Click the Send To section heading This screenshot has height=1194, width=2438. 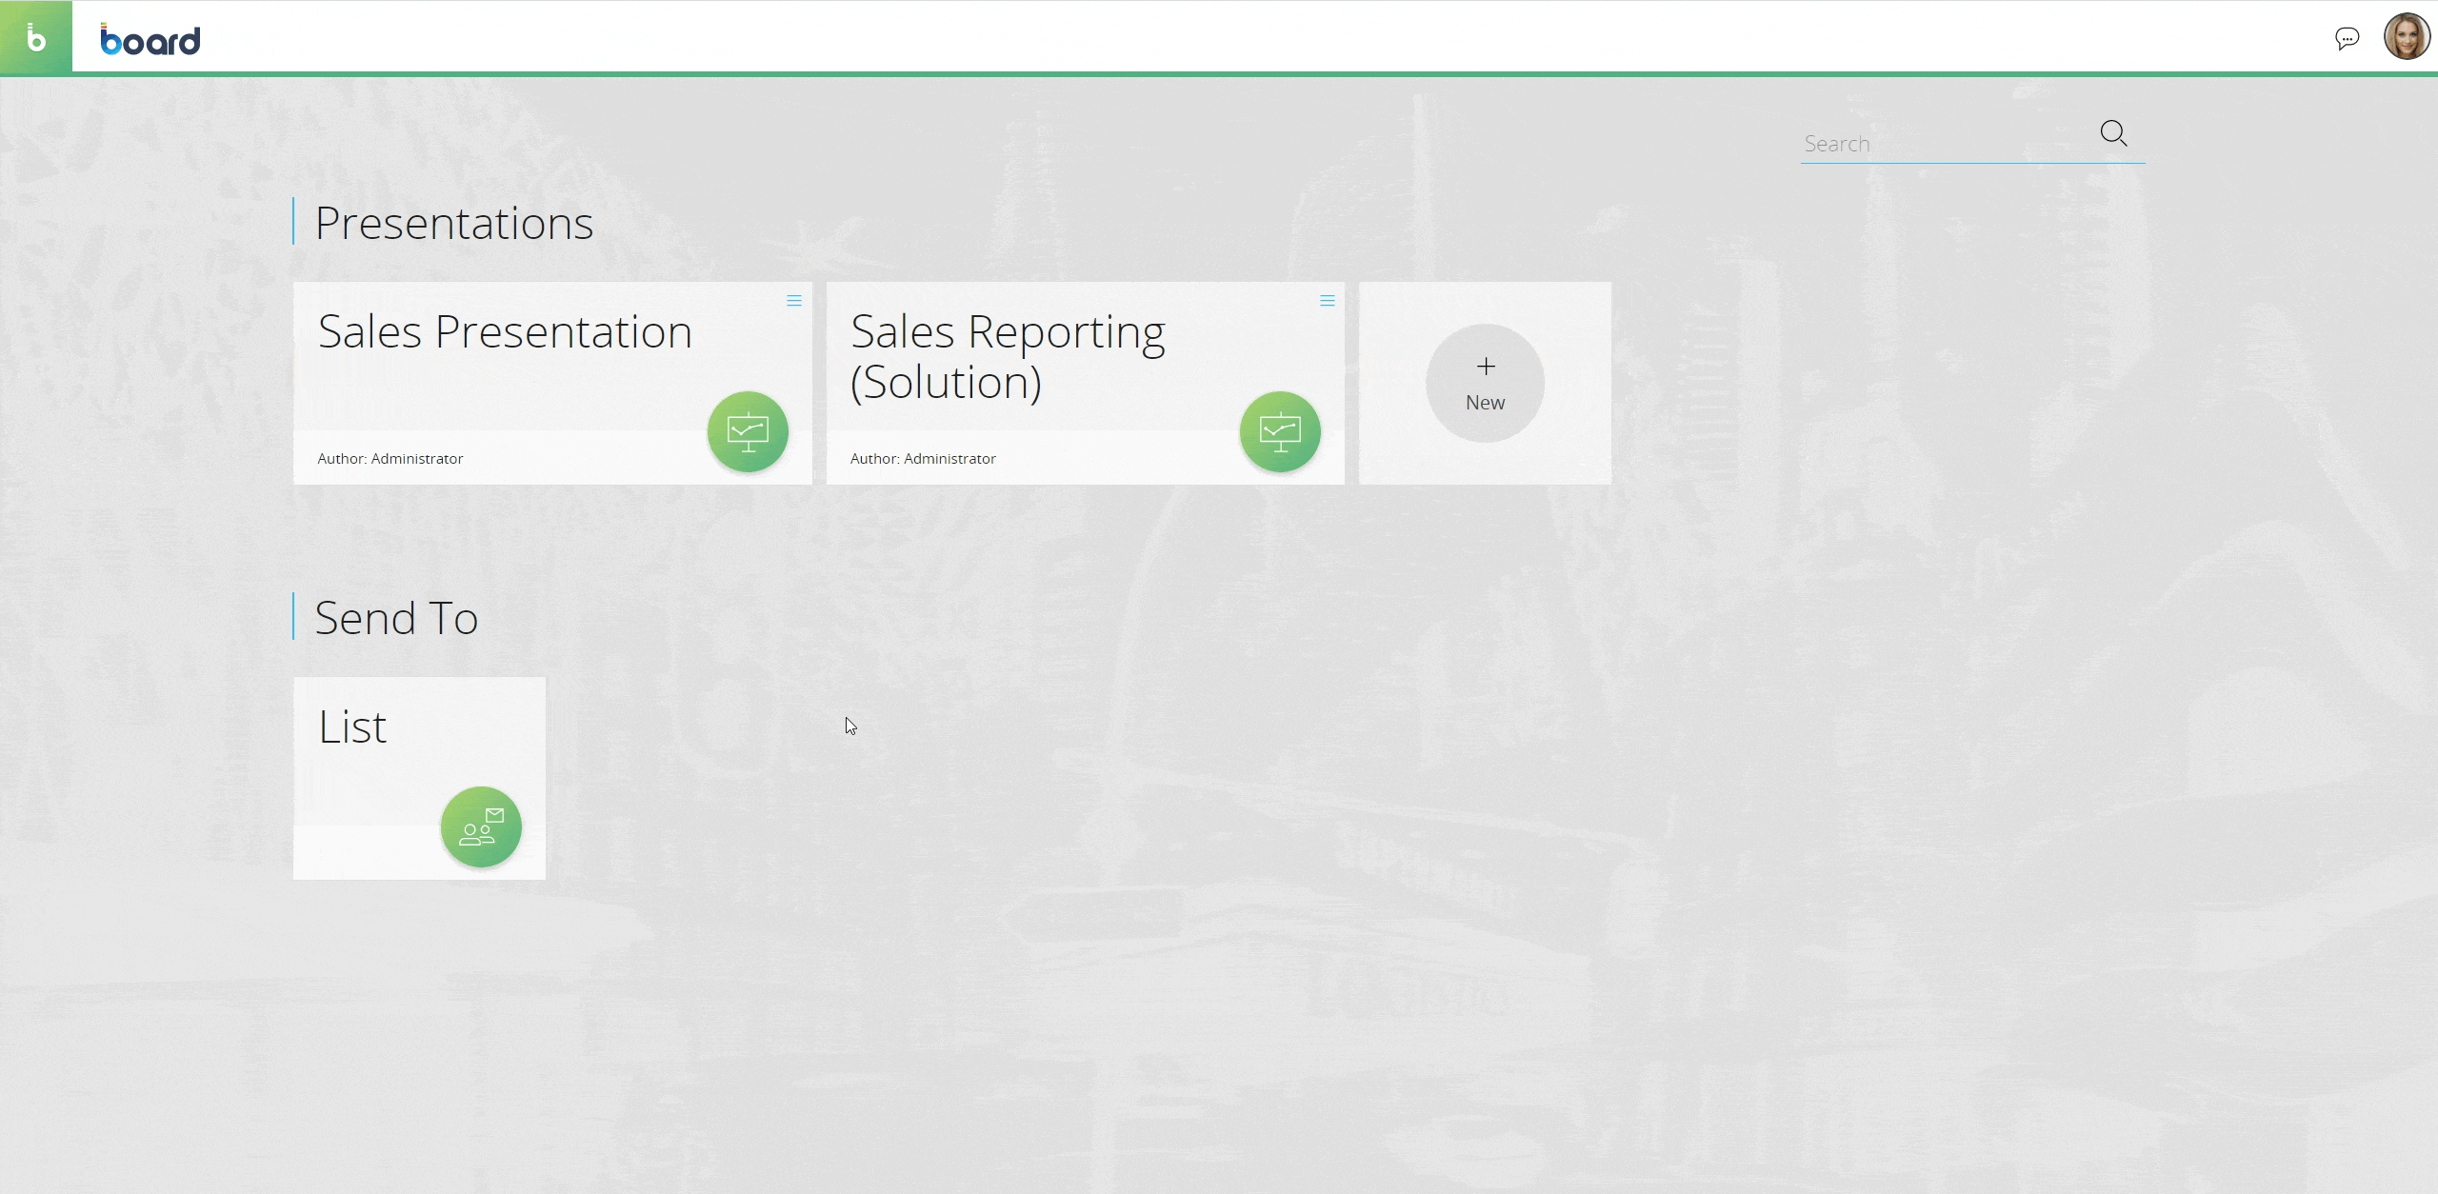[x=396, y=619]
